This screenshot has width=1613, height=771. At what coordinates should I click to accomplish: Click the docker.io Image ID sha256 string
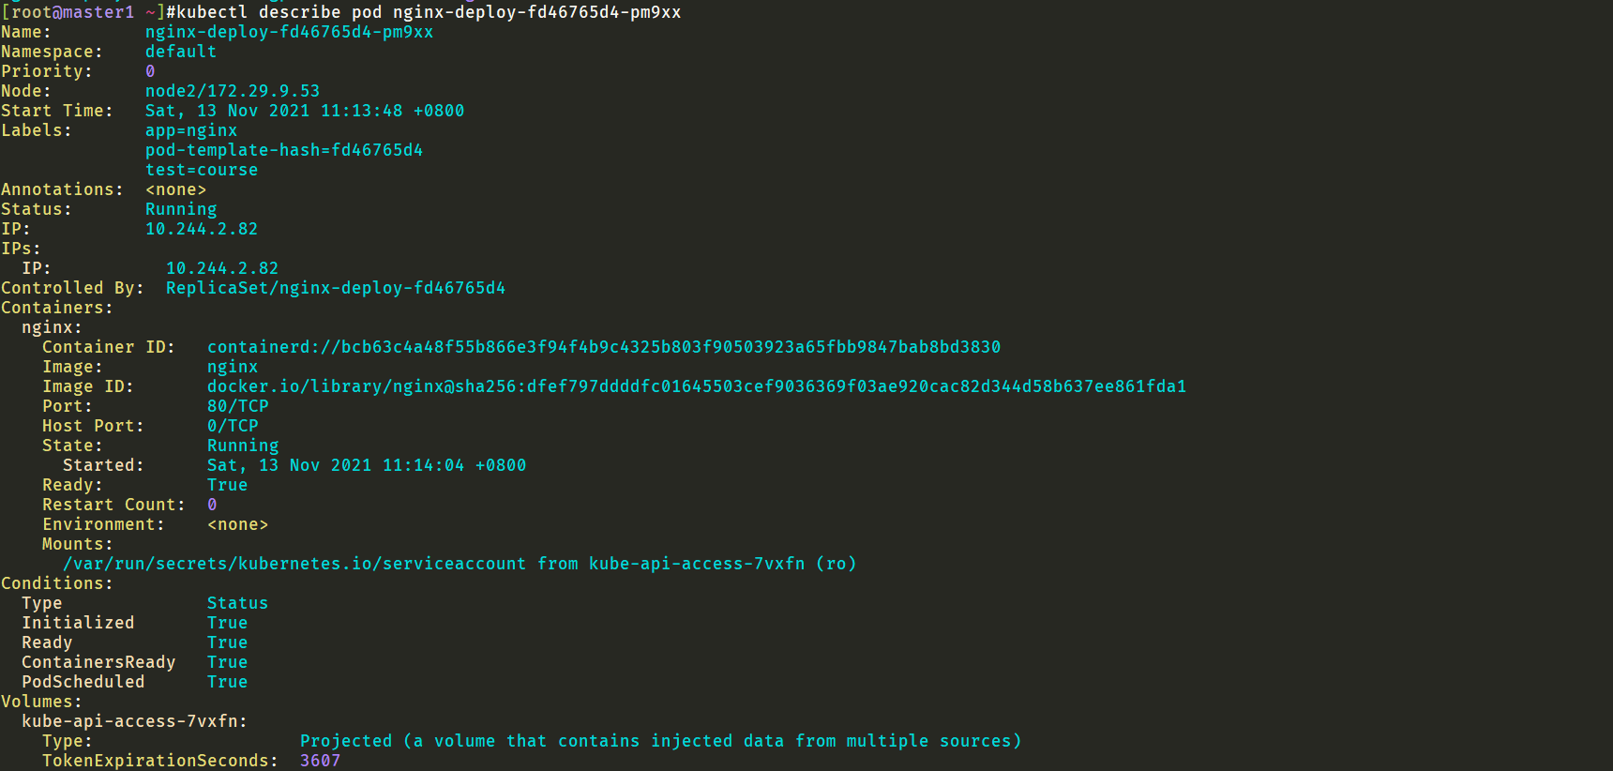[697, 386]
